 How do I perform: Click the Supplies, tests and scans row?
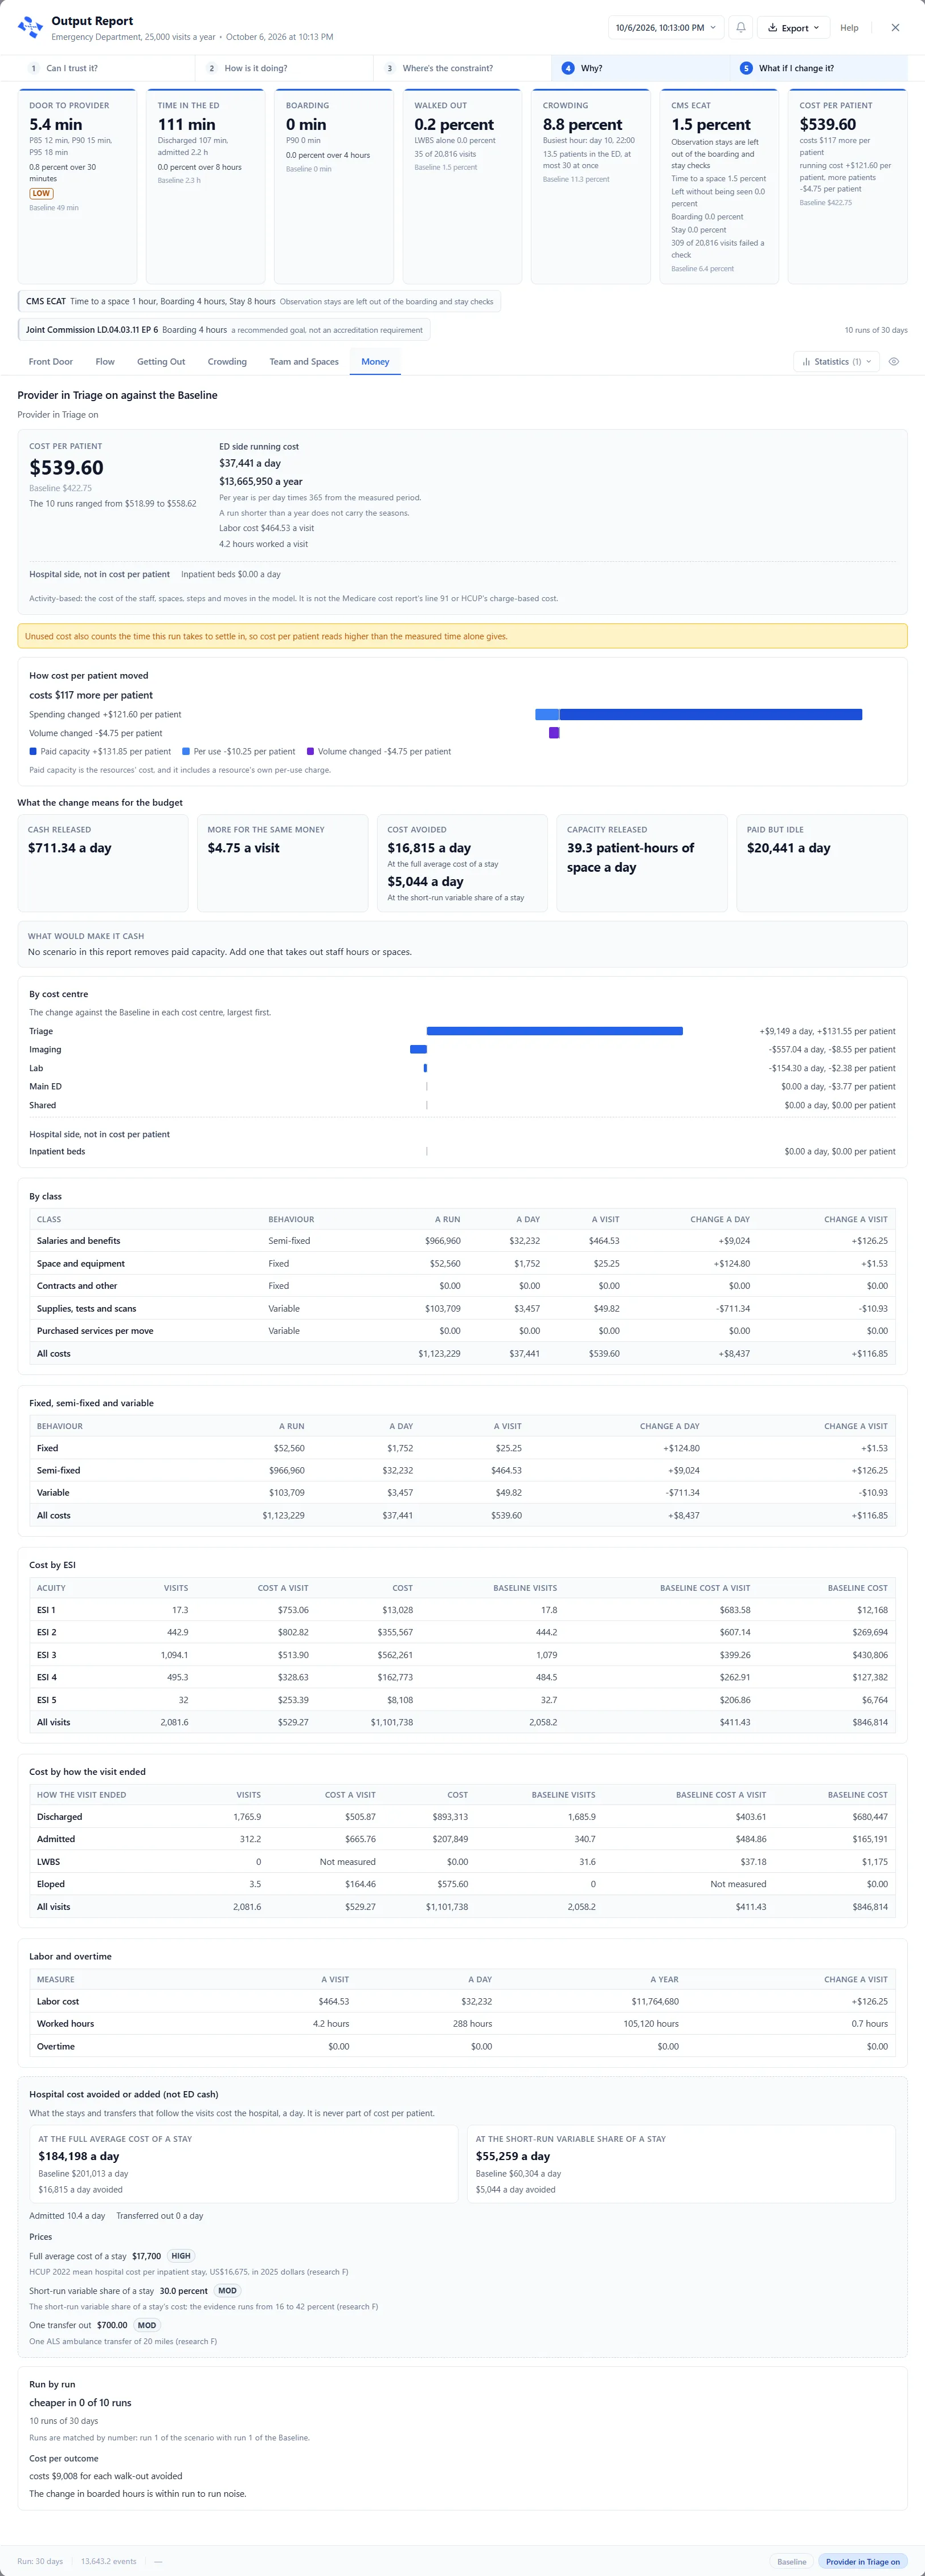tap(462, 1308)
